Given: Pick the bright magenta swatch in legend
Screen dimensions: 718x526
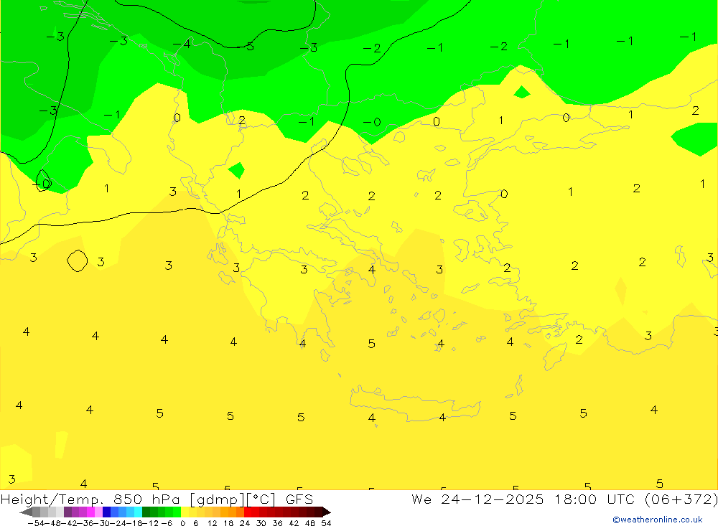Looking at the screenshot, I should coord(90,512).
